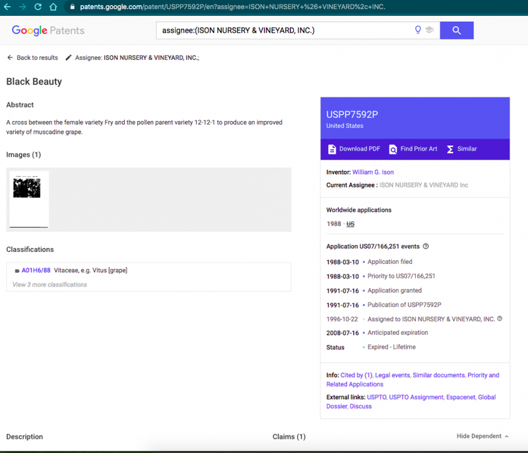Click help icon next to application events
Screen dimensions: 528x453
(426, 246)
